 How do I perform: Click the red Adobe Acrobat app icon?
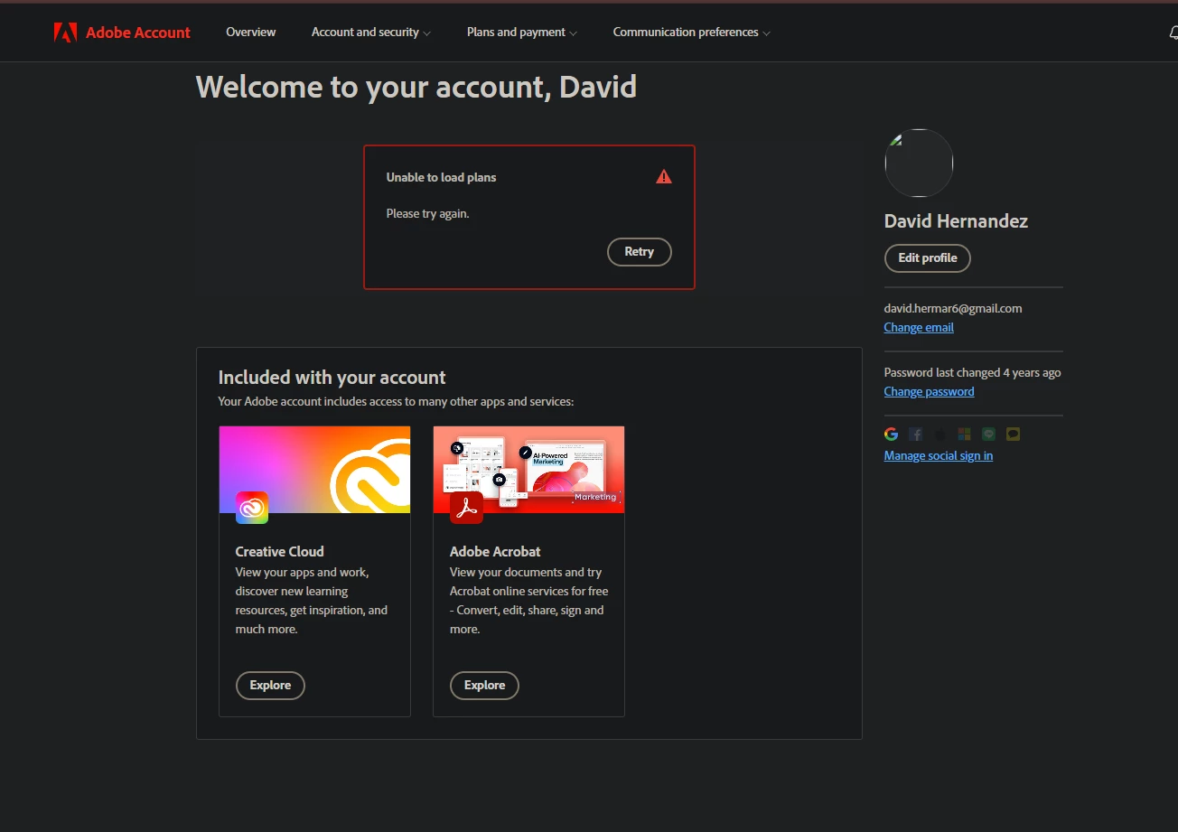click(x=466, y=508)
